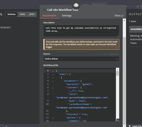Screen dimensions: 142x127
Task: Click the "mode": "list" line in JSON
Action: point(77,101)
